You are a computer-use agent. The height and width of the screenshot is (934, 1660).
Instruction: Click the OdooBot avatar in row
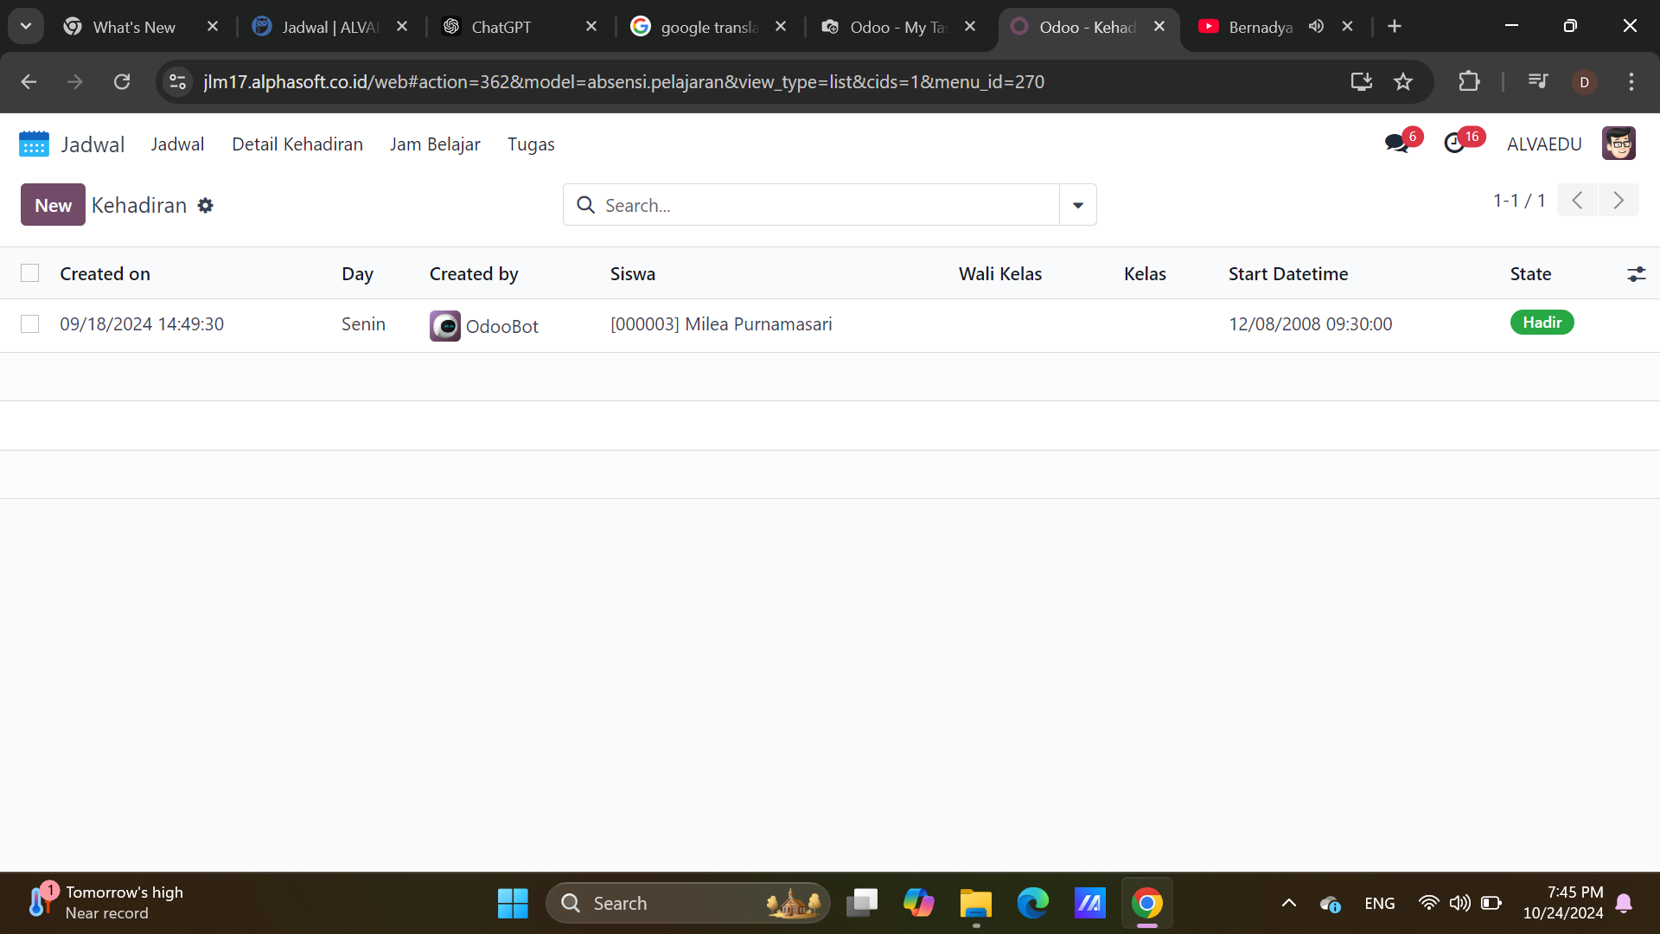(444, 326)
